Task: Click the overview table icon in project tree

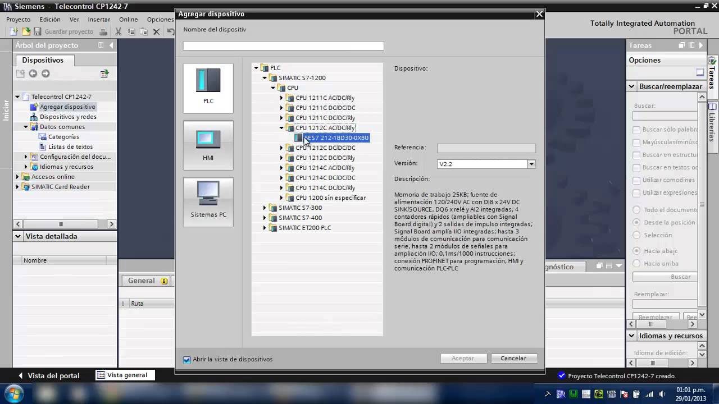Action: click(x=104, y=74)
